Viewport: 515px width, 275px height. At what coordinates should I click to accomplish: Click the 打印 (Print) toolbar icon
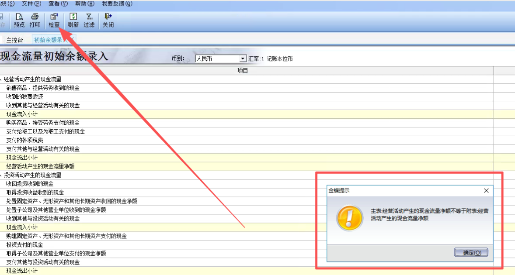(x=35, y=21)
